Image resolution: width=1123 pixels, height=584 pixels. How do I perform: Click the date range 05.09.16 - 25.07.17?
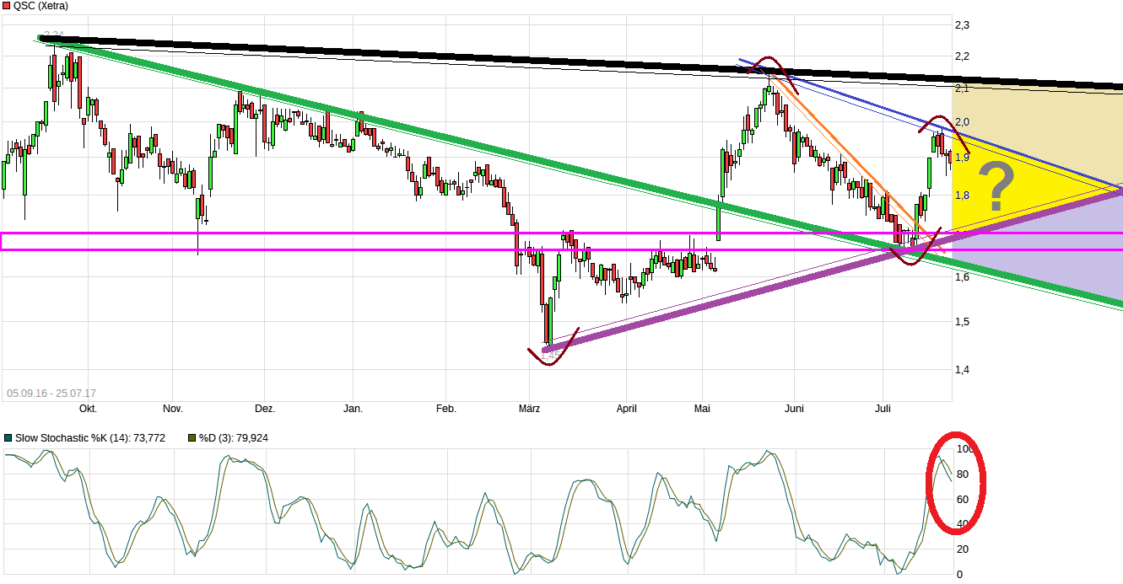tap(52, 391)
